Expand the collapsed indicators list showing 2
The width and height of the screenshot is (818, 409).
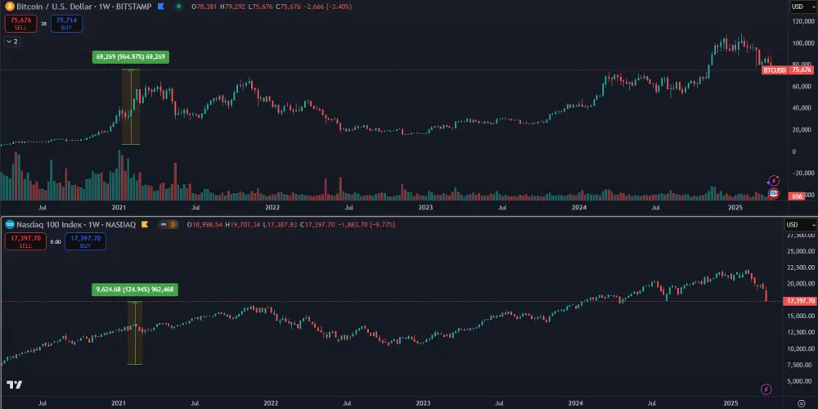pos(12,41)
